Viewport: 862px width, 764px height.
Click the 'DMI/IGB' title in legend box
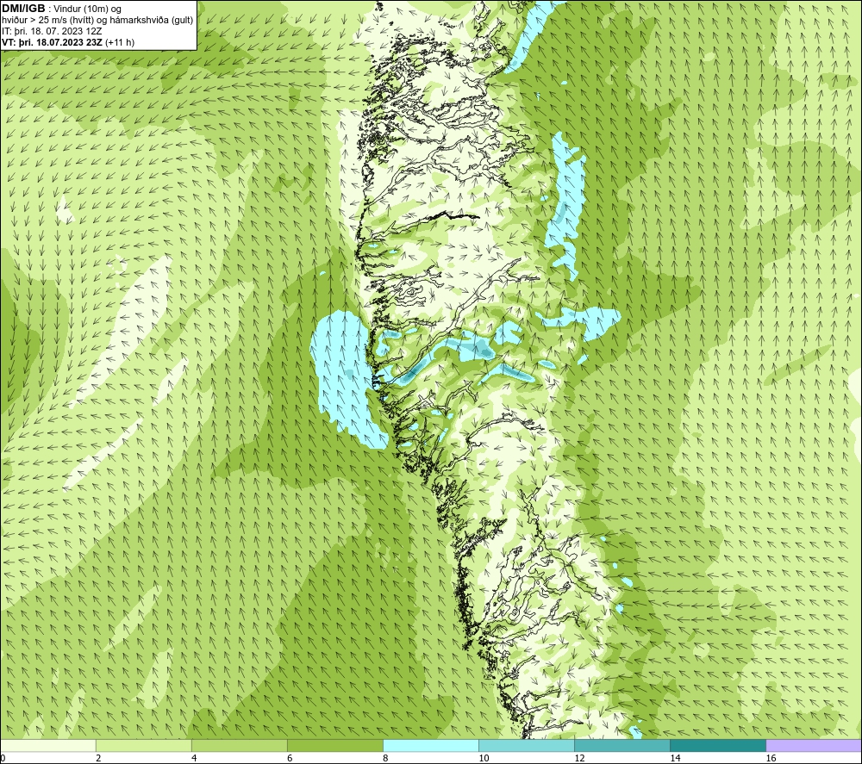(23, 9)
